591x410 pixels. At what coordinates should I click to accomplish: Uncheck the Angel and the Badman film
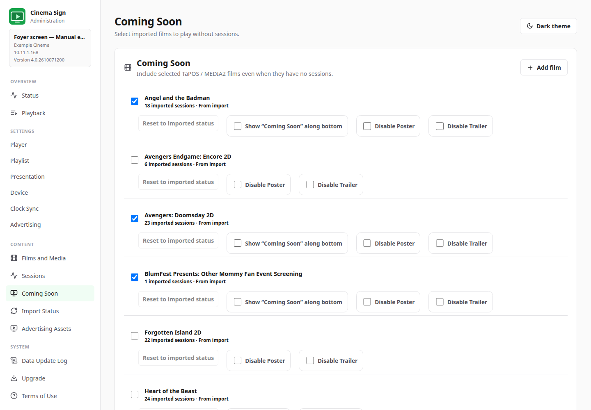135,101
